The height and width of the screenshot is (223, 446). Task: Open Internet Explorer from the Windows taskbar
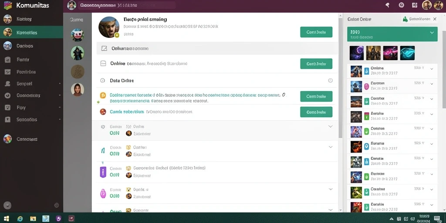click(20, 219)
